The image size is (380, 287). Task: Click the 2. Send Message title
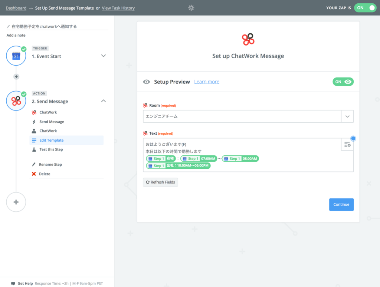[x=50, y=101]
